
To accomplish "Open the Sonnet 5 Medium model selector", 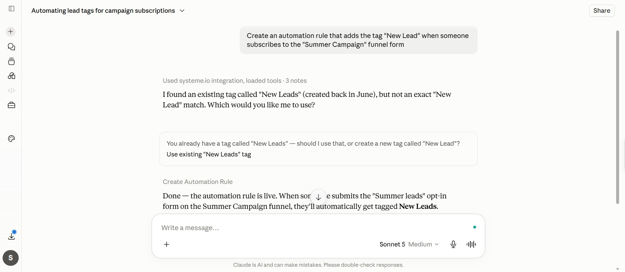I will click(409, 245).
